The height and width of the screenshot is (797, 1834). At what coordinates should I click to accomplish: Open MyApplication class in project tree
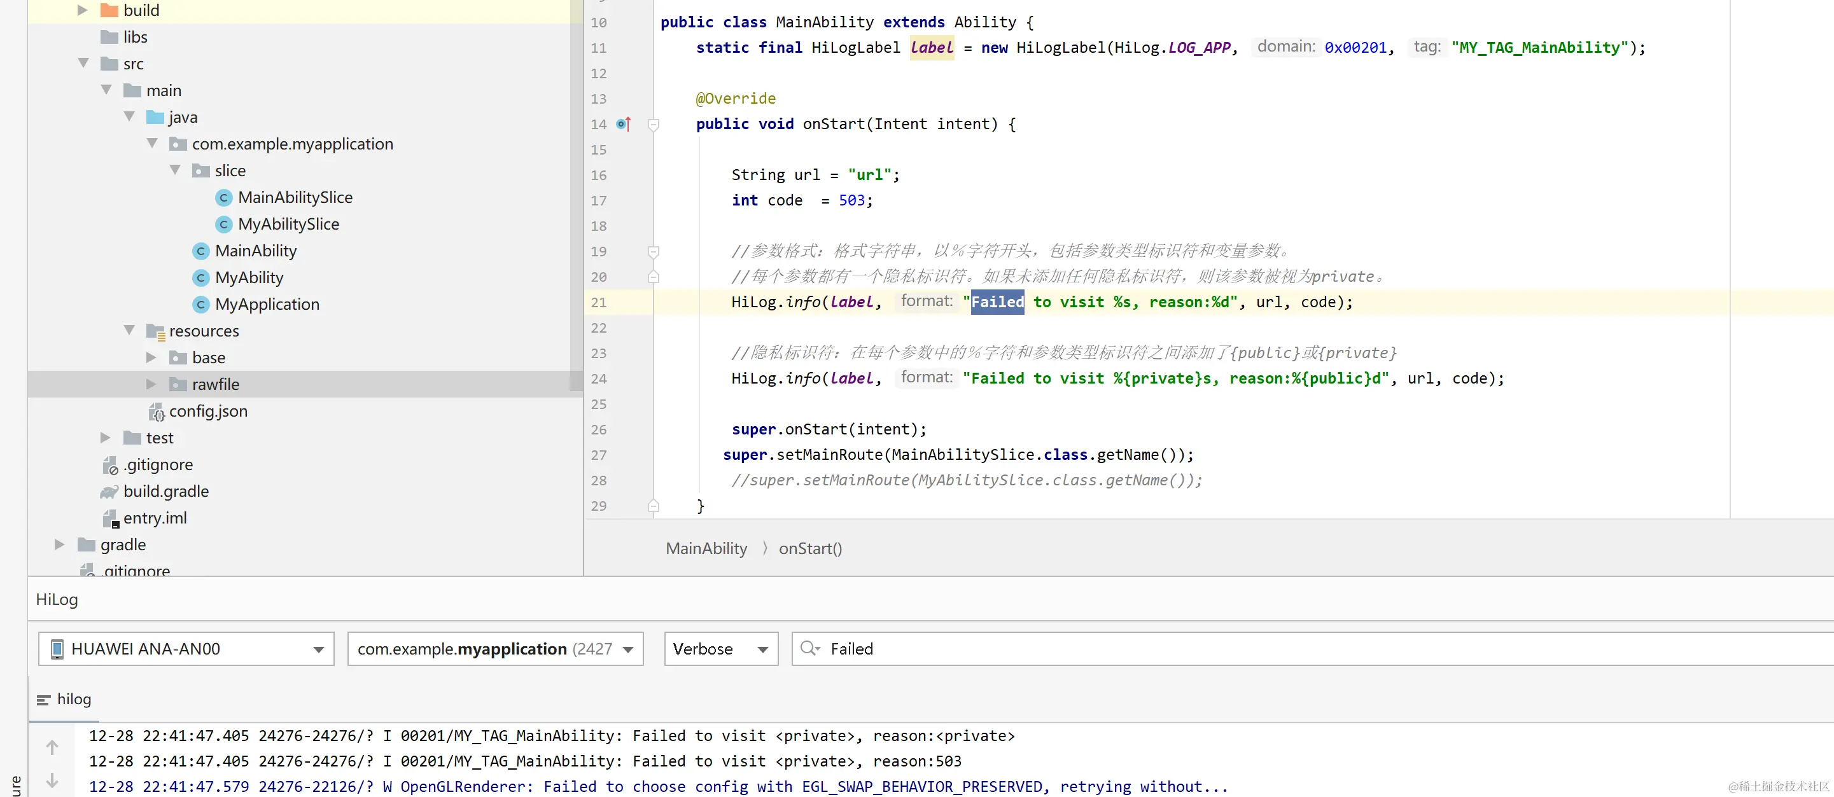click(x=266, y=304)
